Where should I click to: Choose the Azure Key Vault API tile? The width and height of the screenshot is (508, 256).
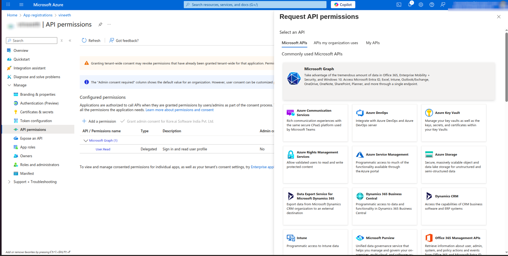click(453, 123)
